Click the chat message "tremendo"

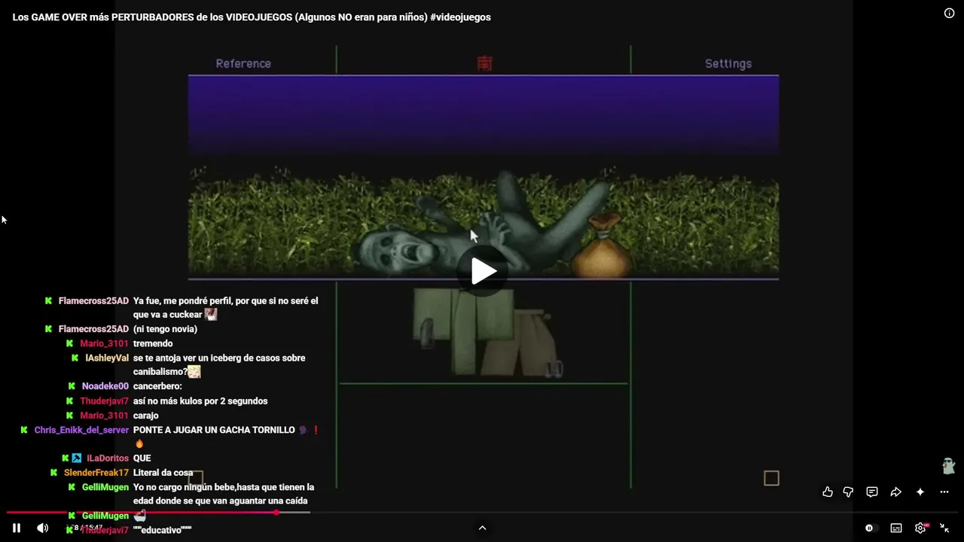click(x=153, y=344)
